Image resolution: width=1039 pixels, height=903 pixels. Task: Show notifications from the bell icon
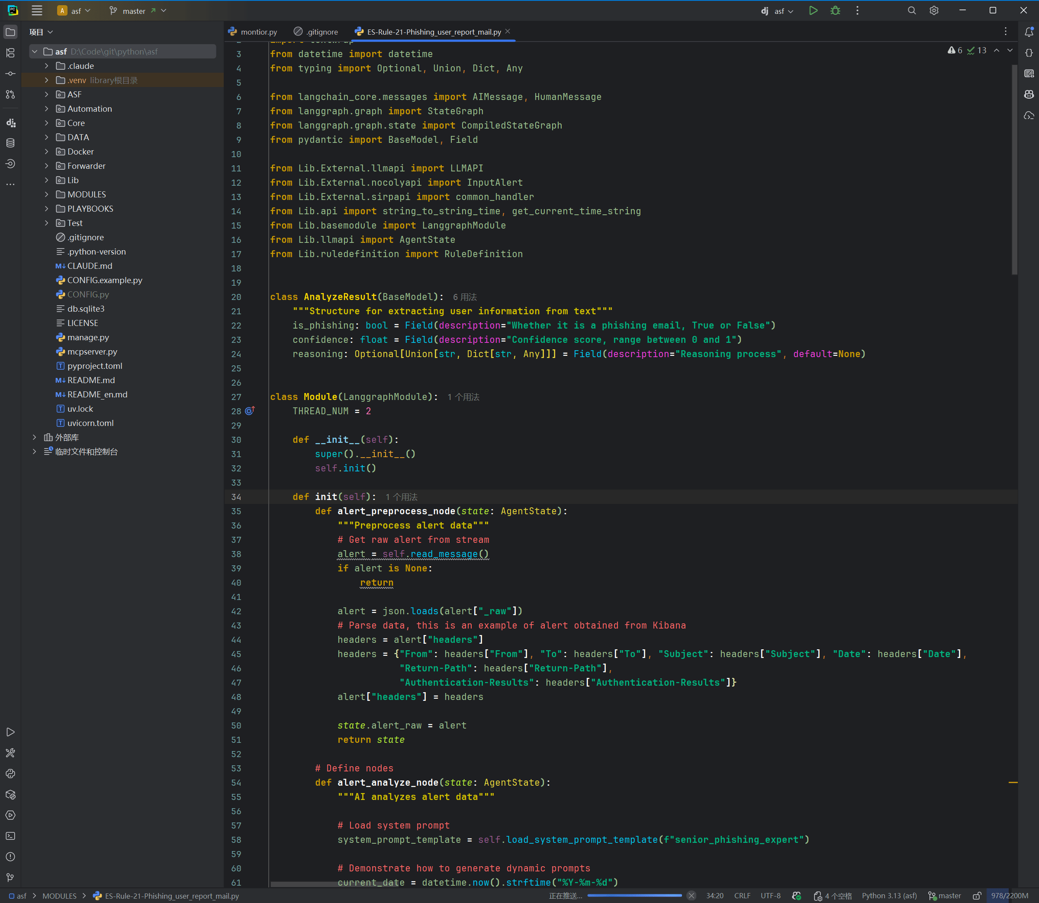point(1029,31)
